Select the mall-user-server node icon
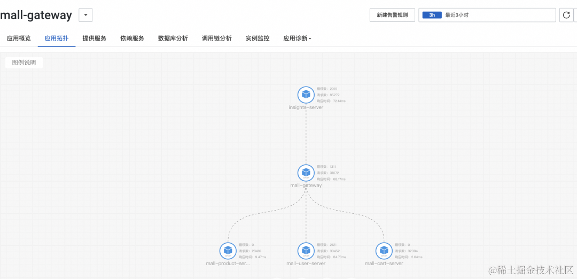Image resolution: width=577 pixels, height=279 pixels. [x=306, y=251]
